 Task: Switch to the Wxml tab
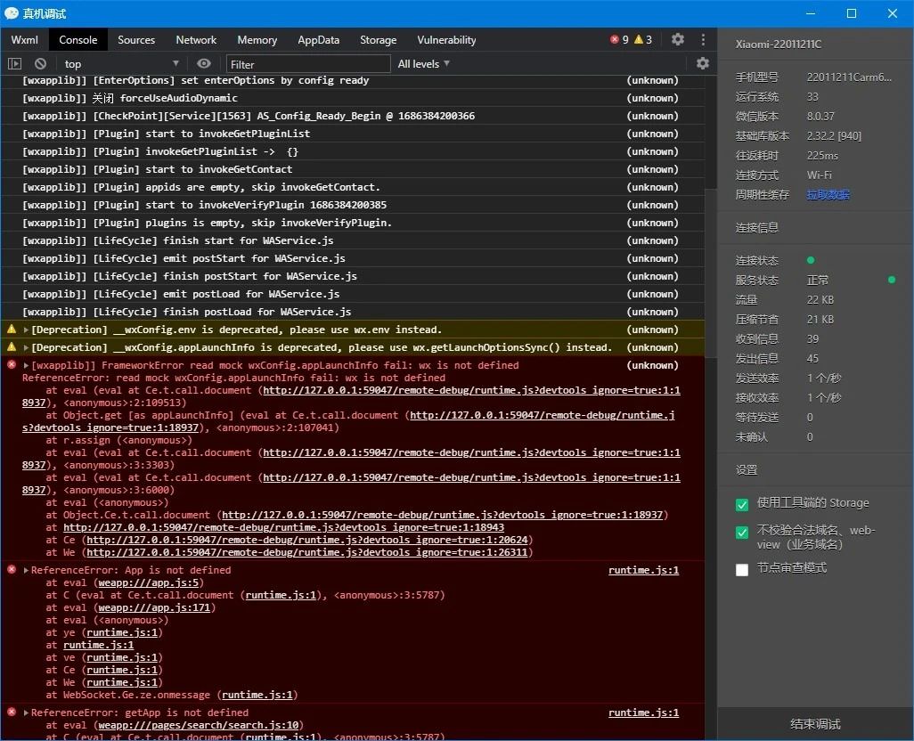click(x=24, y=39)
